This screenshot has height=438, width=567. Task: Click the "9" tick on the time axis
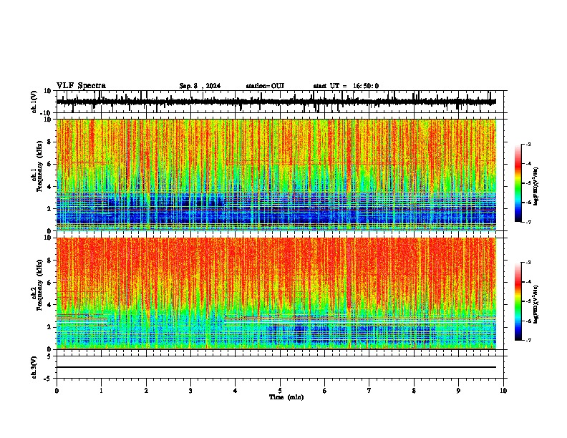(x=458, y=391)
